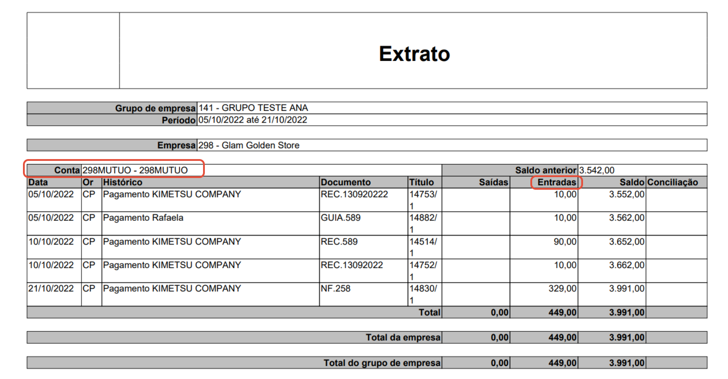Click Pagamento KIMETSU COMPANY for NF.258
This screenshot has height=379, width=728.
[172, 288]
